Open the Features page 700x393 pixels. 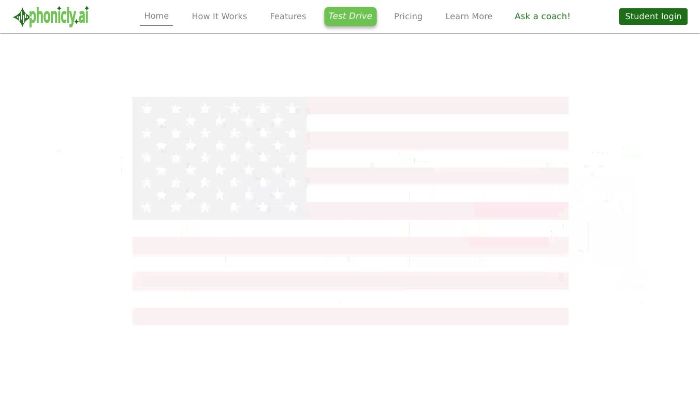tap(288, 17)
